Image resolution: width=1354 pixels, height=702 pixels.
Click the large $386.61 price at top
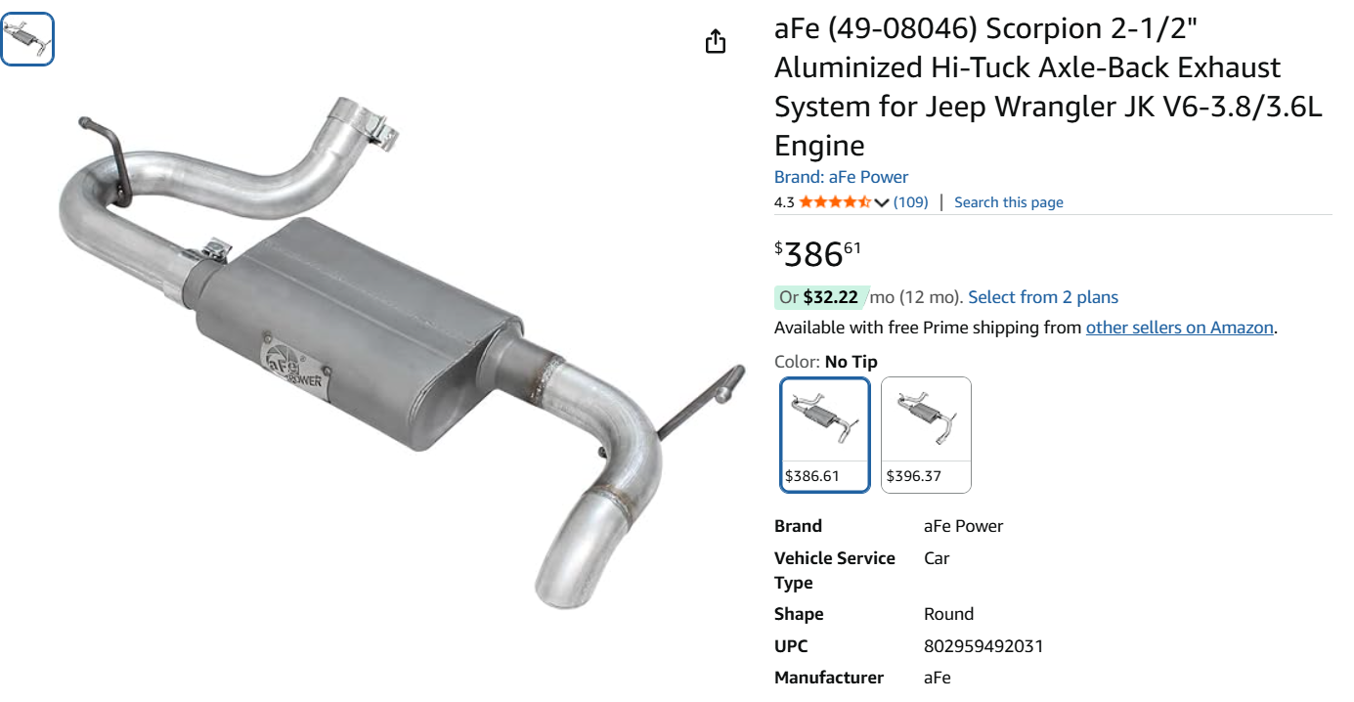pos(817,254)
